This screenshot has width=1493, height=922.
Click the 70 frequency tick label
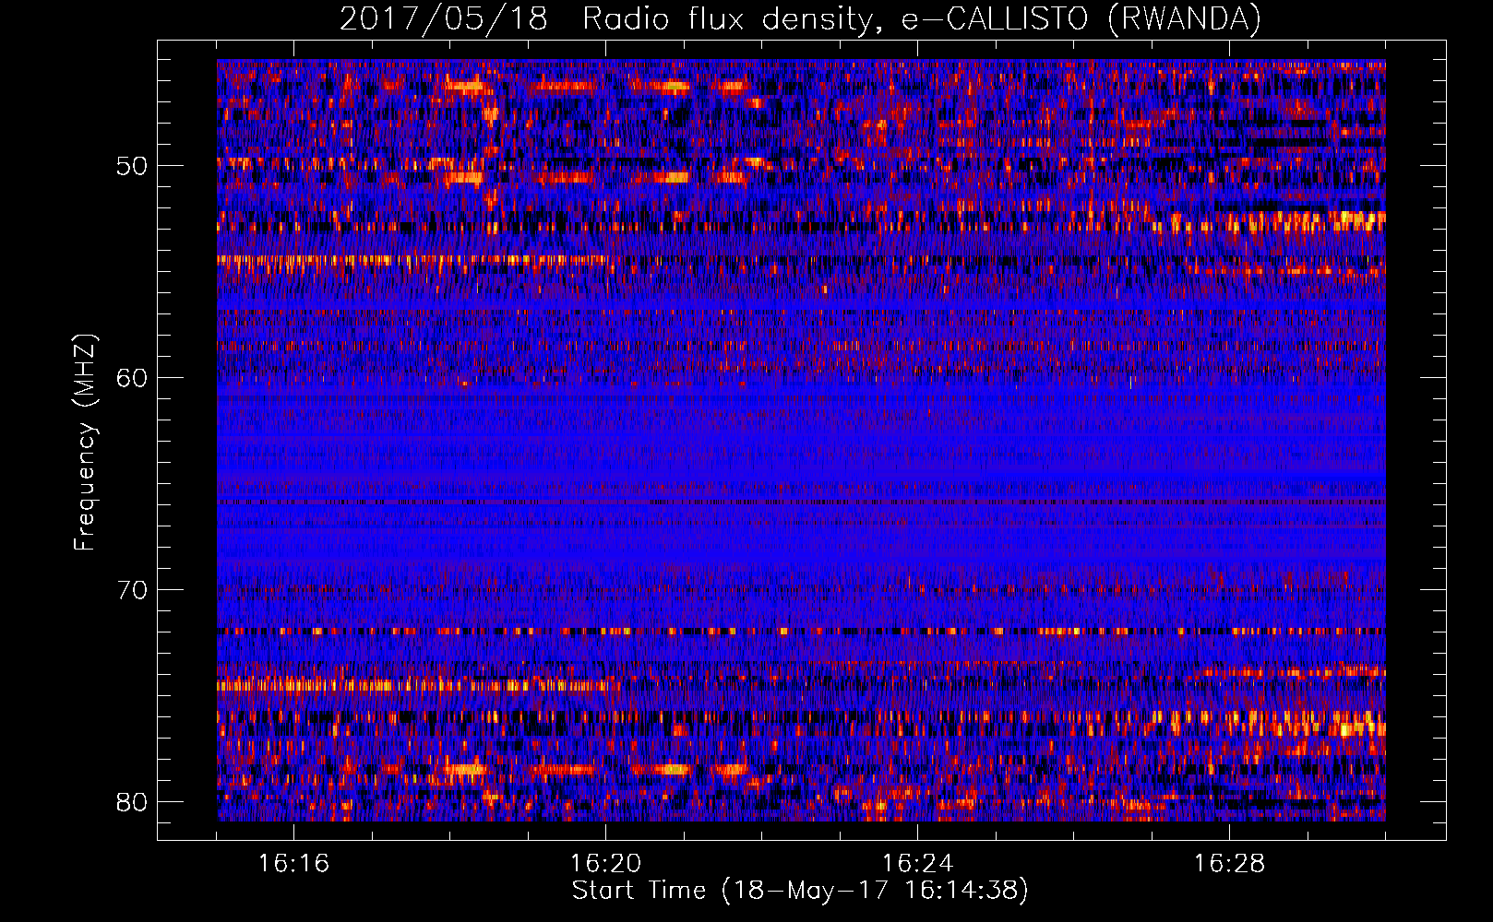click(132, 590)
